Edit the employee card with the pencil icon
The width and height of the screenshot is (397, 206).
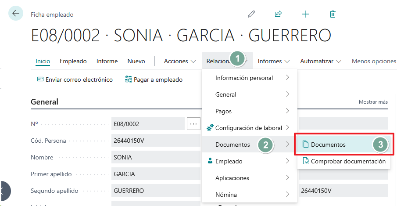point(251,14)
